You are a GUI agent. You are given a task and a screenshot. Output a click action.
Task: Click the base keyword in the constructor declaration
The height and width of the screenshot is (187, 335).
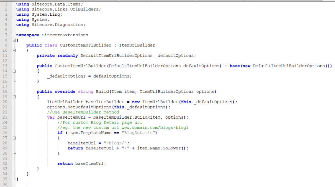235,66
